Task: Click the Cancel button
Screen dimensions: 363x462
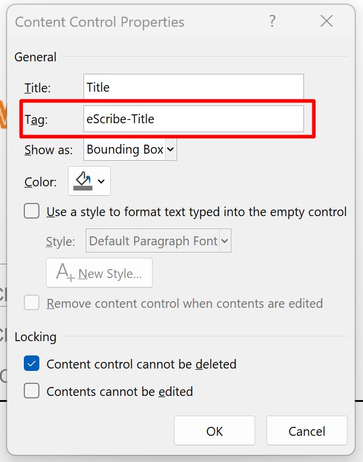Action: [x=307, y=431]
